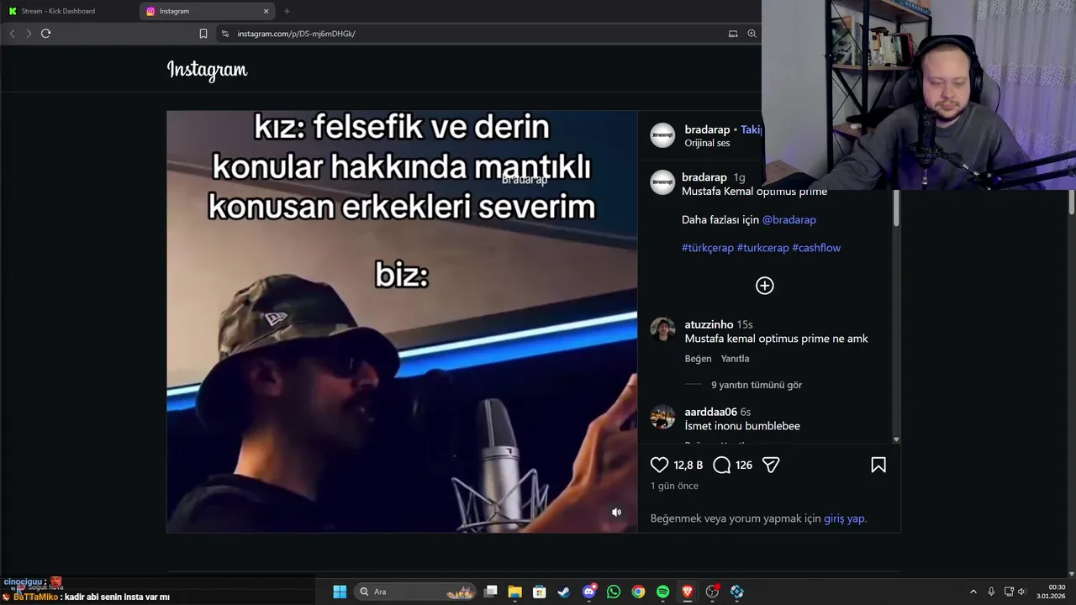Open File Explorer from the taskbar

(x=515, y=592)
